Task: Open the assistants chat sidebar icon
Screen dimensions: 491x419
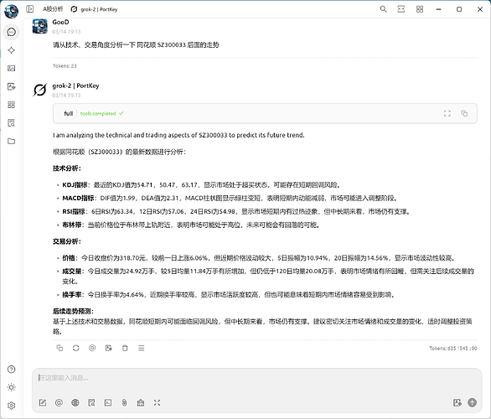Action: 11,32
